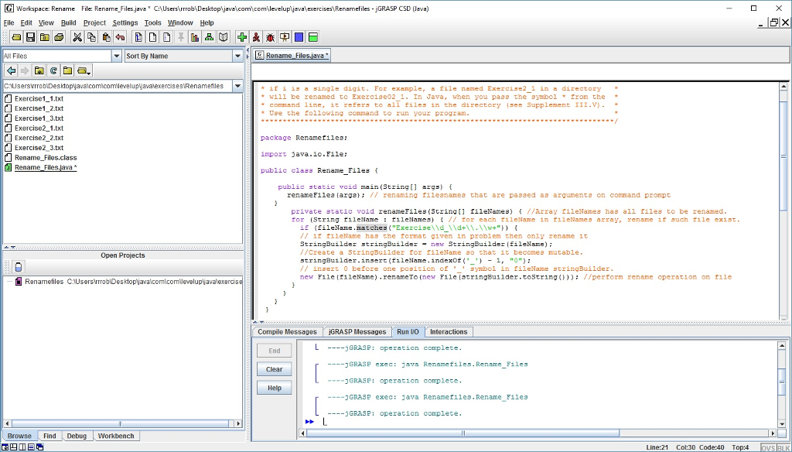Open the Settings menu

[x=125, y=22]
